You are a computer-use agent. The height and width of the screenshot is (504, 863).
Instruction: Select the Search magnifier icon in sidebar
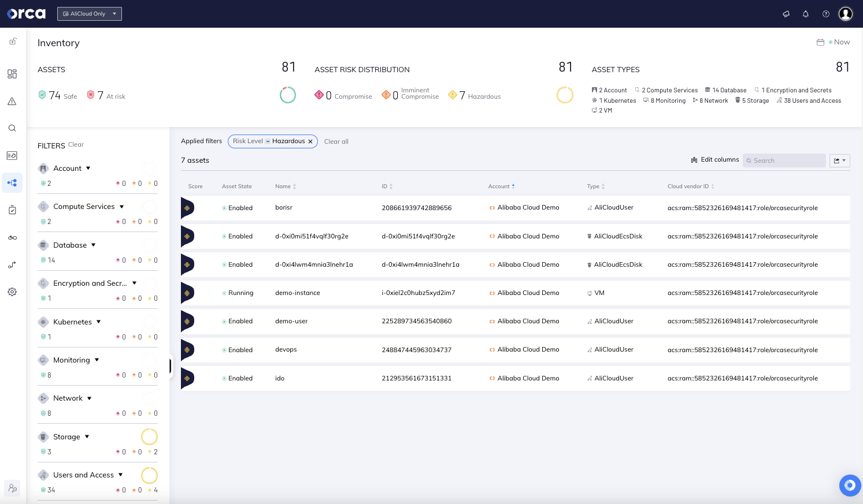(x=12, y=128)
